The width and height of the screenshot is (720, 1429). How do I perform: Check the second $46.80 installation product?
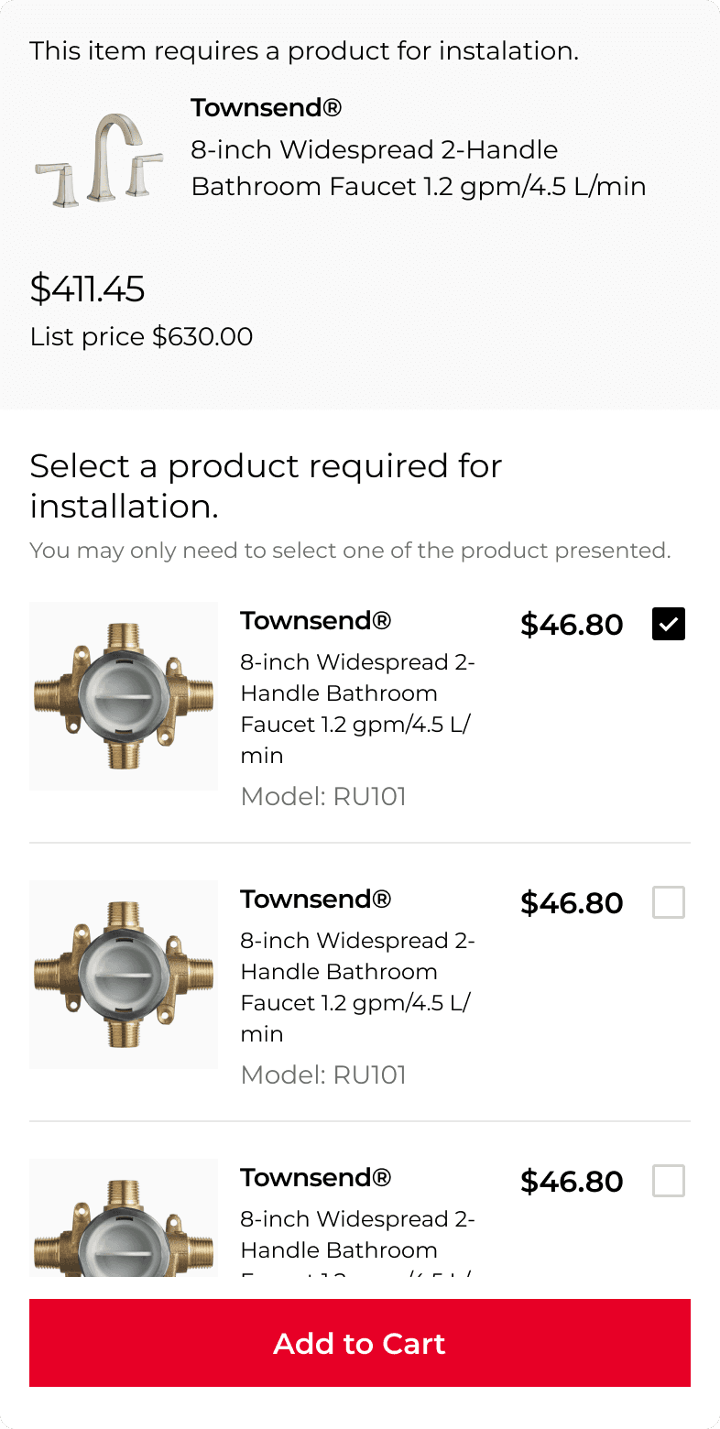pos(668,902)
